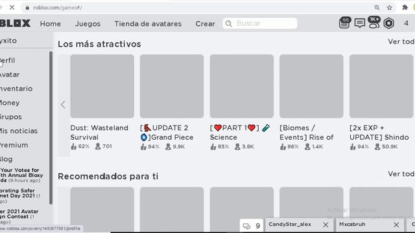
Task: Go to Home in the top navigation
Action: (51, 24)
